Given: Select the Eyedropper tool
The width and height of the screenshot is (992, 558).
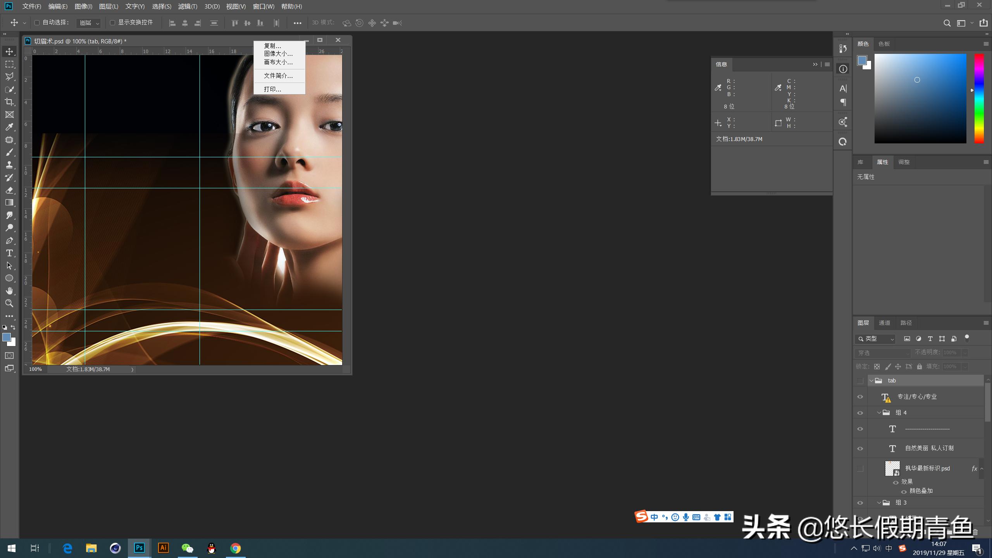Looking at the screenshot, I should [10, 127].
